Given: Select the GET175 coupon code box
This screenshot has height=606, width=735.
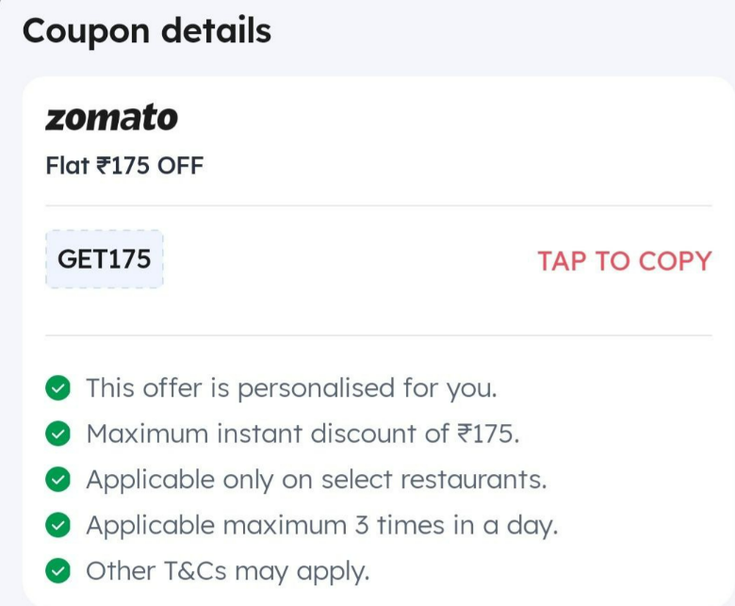Looking at the screenshot, I should coord(105,259).
